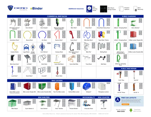Open the Bike Room Design Guide cover
151x117 pixels.
(x=104, y=9)
